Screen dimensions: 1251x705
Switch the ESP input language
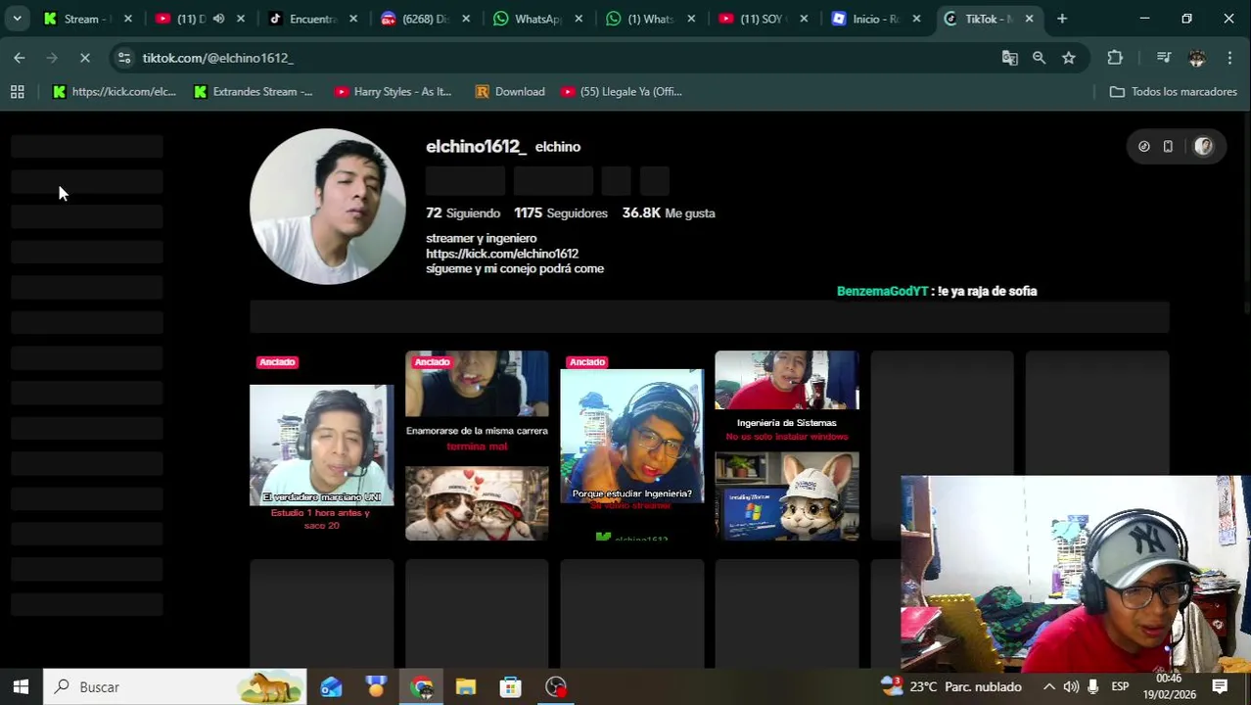coord(1121,687)
